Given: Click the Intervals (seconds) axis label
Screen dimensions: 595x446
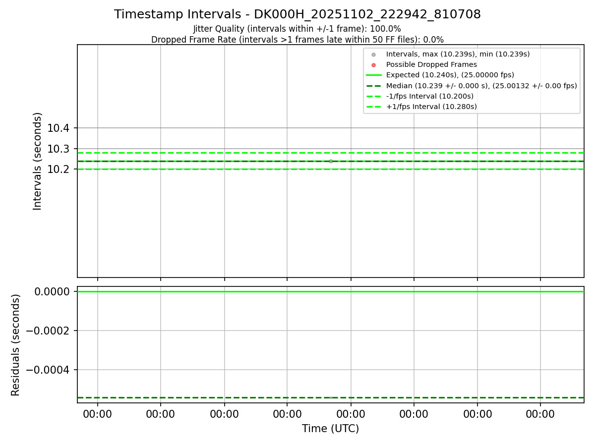Looking at the screenshot, I should 38,161.
